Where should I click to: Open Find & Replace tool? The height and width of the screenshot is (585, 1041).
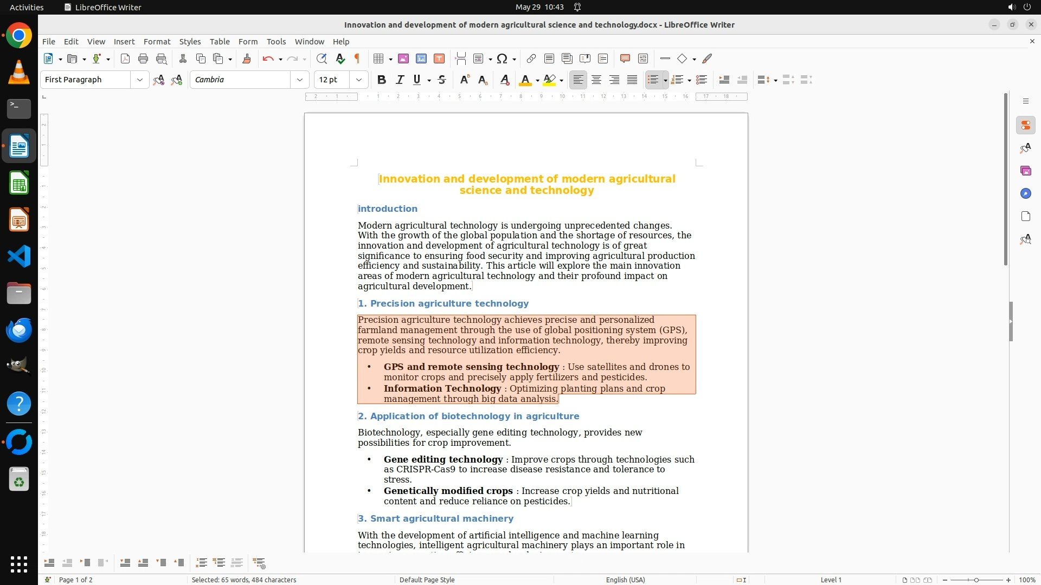click(322, 58)
